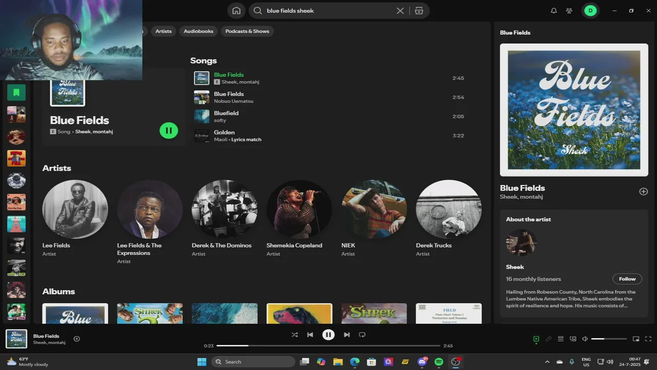Screen dimensions: 657x370
Task: Toggle the Now Playing view icon
Action: pyautogui.click(x=536, y=339)
